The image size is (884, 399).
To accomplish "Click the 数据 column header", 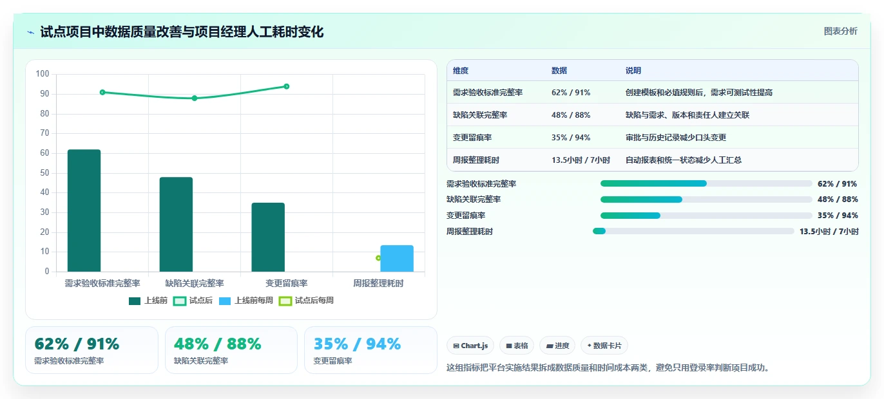I will 559,71.
